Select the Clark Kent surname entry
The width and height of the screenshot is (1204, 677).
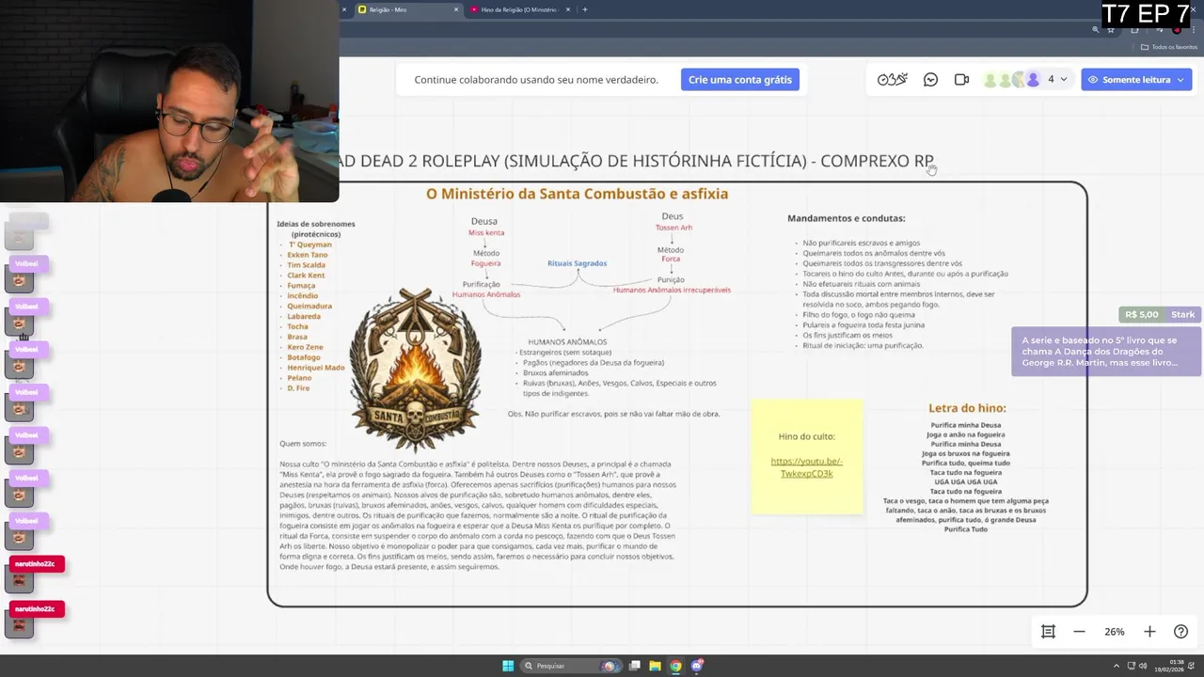tap(306, 276)
